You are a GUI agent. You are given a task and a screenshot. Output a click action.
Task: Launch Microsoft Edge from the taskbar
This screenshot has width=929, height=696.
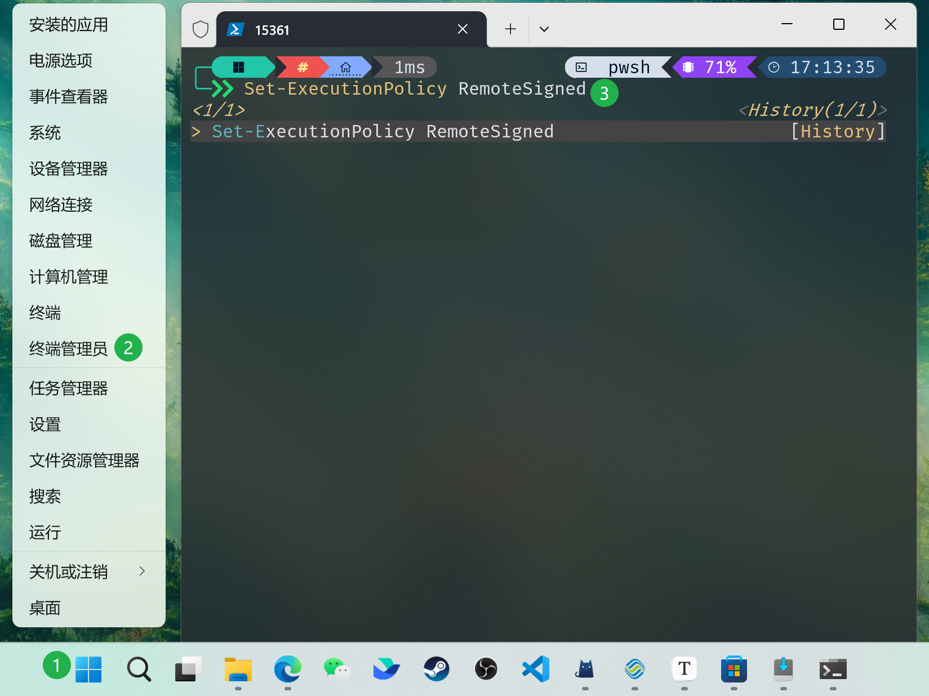click(x=287, y=669)
